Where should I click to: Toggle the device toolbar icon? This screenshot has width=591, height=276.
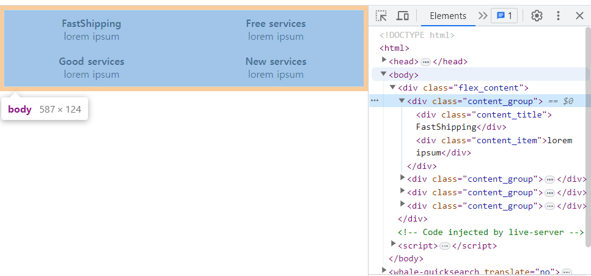(403, 16)
